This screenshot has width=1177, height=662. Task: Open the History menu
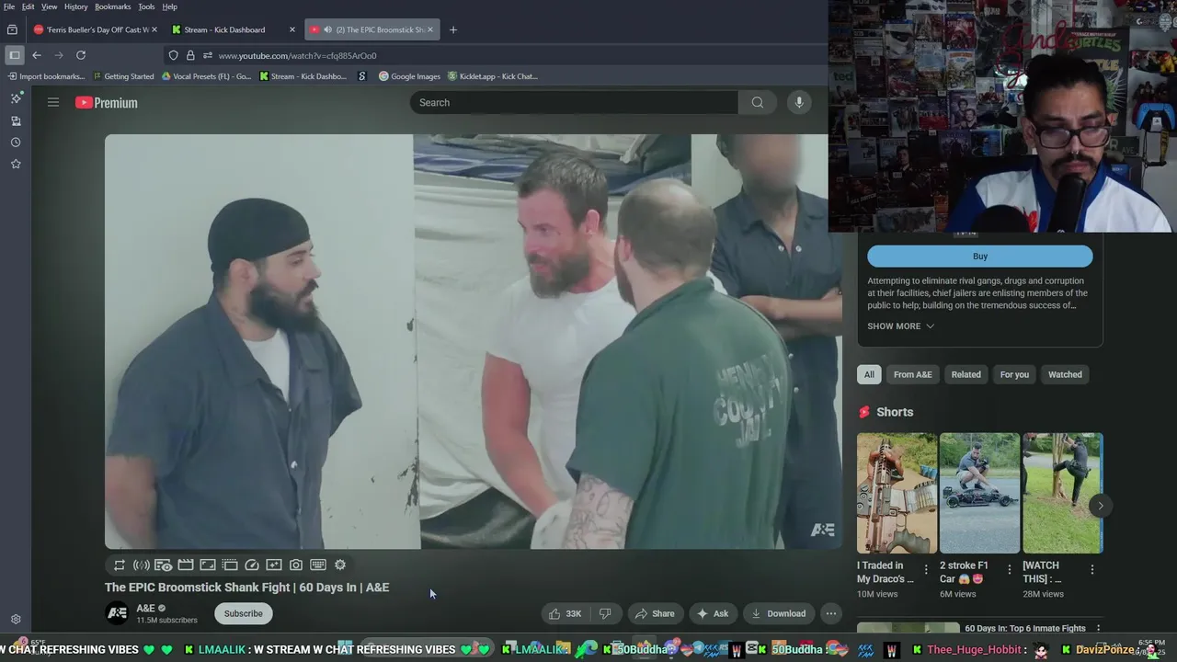[x=76, y=6]
